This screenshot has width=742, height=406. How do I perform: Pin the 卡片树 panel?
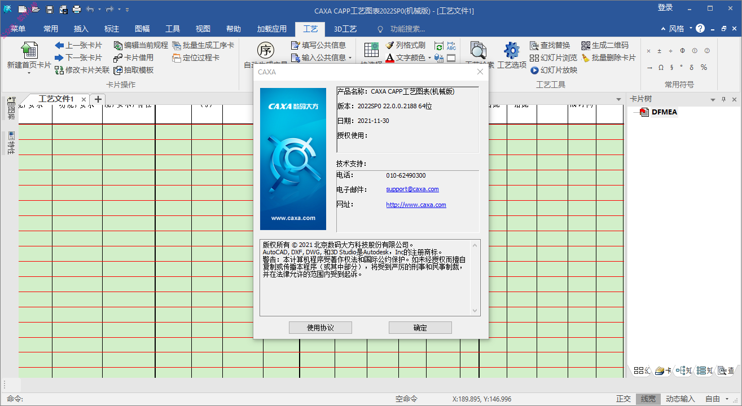tap(724, 99)
